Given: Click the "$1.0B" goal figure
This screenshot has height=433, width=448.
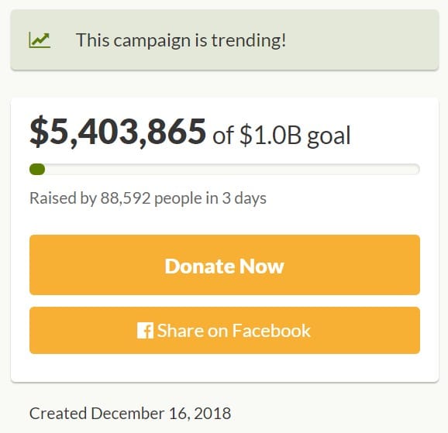Looking at the screenshot, I should (271, 135).
